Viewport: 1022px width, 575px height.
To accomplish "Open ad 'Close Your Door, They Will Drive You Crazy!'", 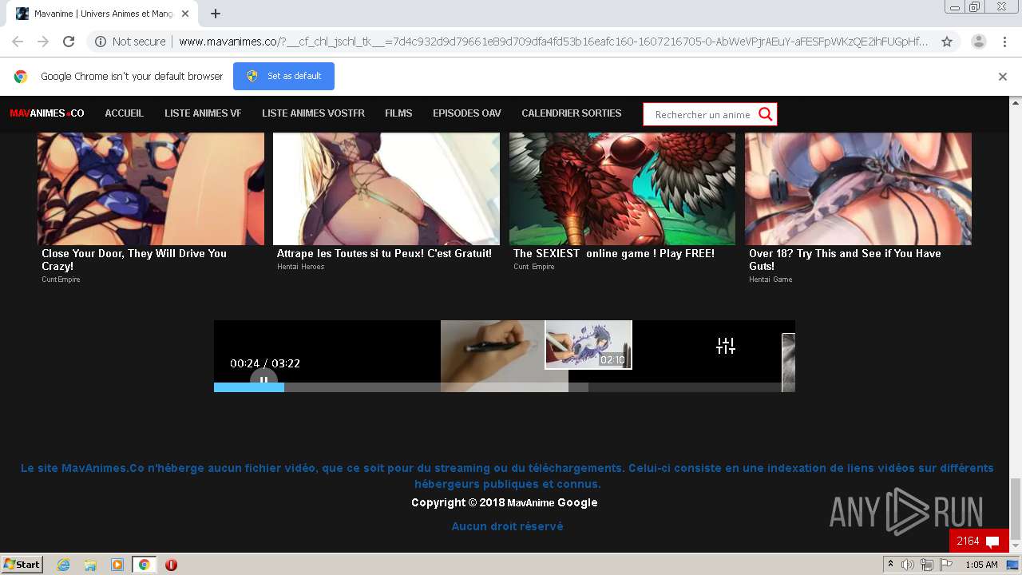I will click(151, 208).
